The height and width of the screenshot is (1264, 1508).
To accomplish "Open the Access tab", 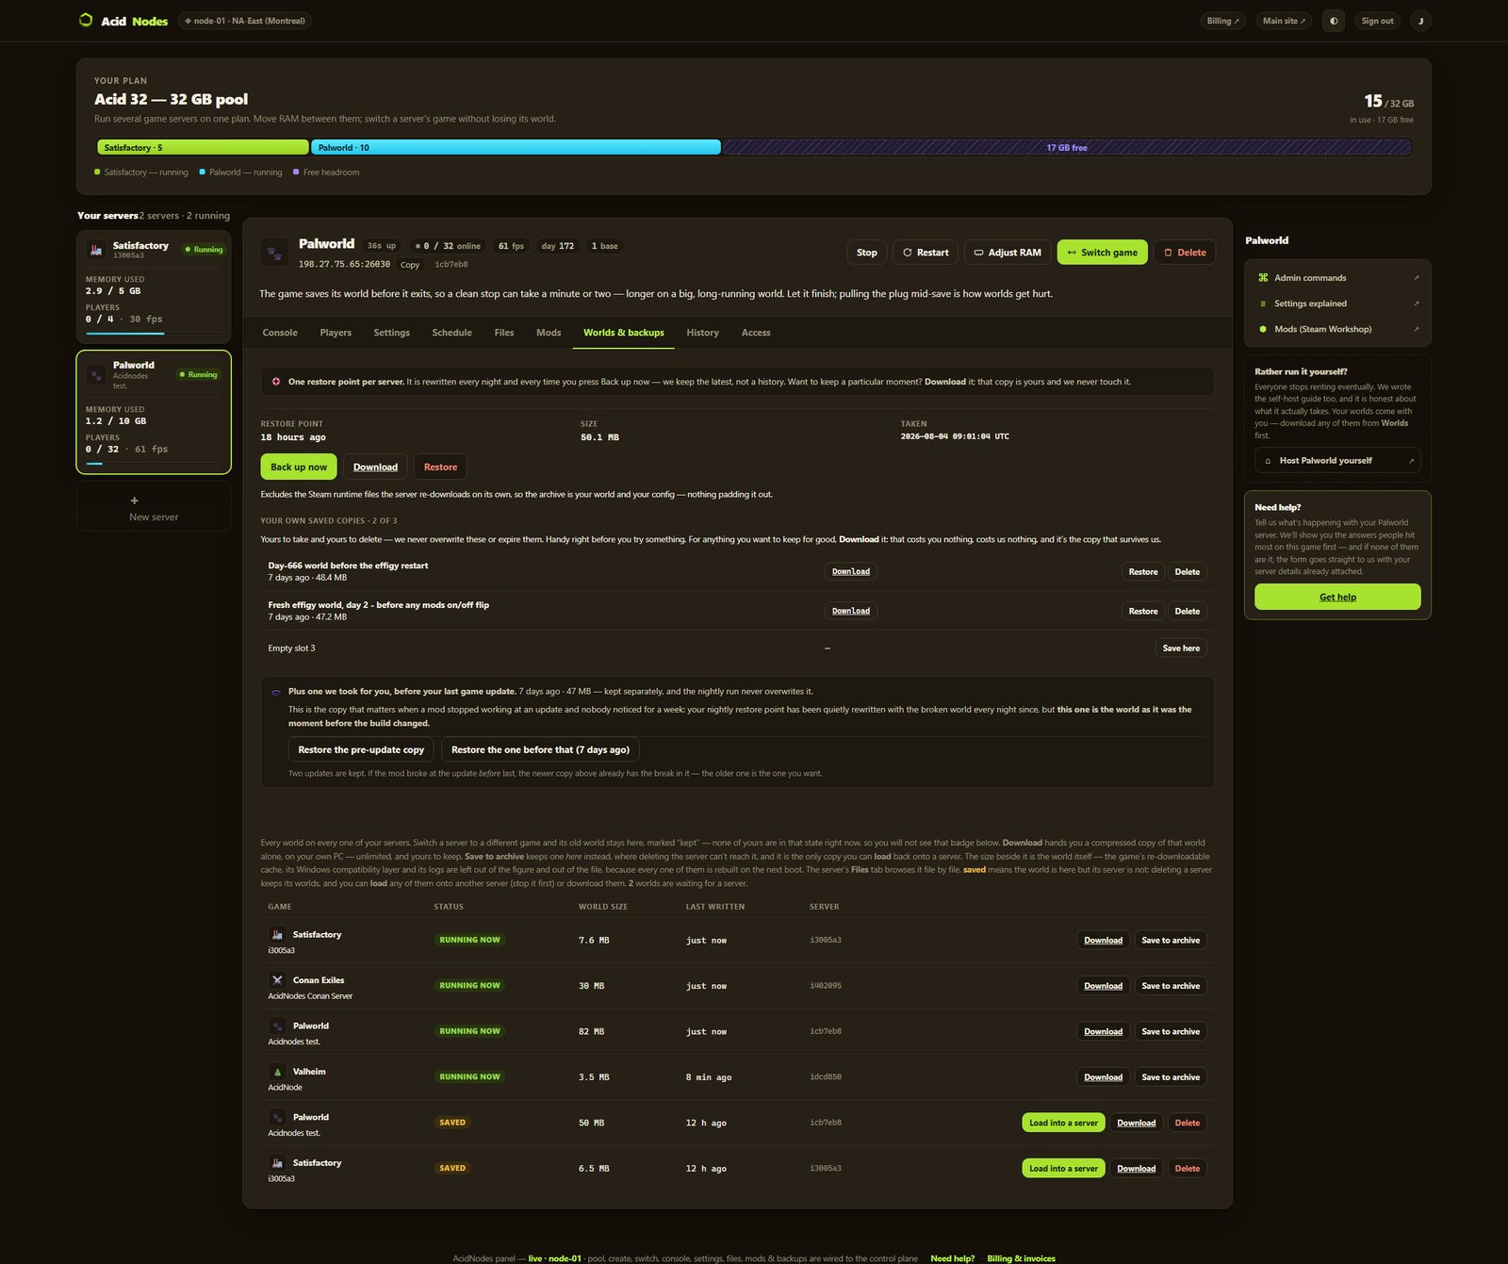I will tap(756, 333).
